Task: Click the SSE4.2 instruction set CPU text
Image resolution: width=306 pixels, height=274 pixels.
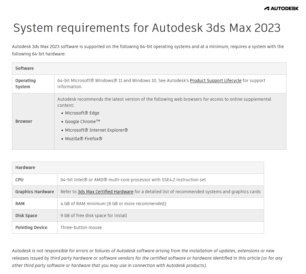Action: [133, 180]
